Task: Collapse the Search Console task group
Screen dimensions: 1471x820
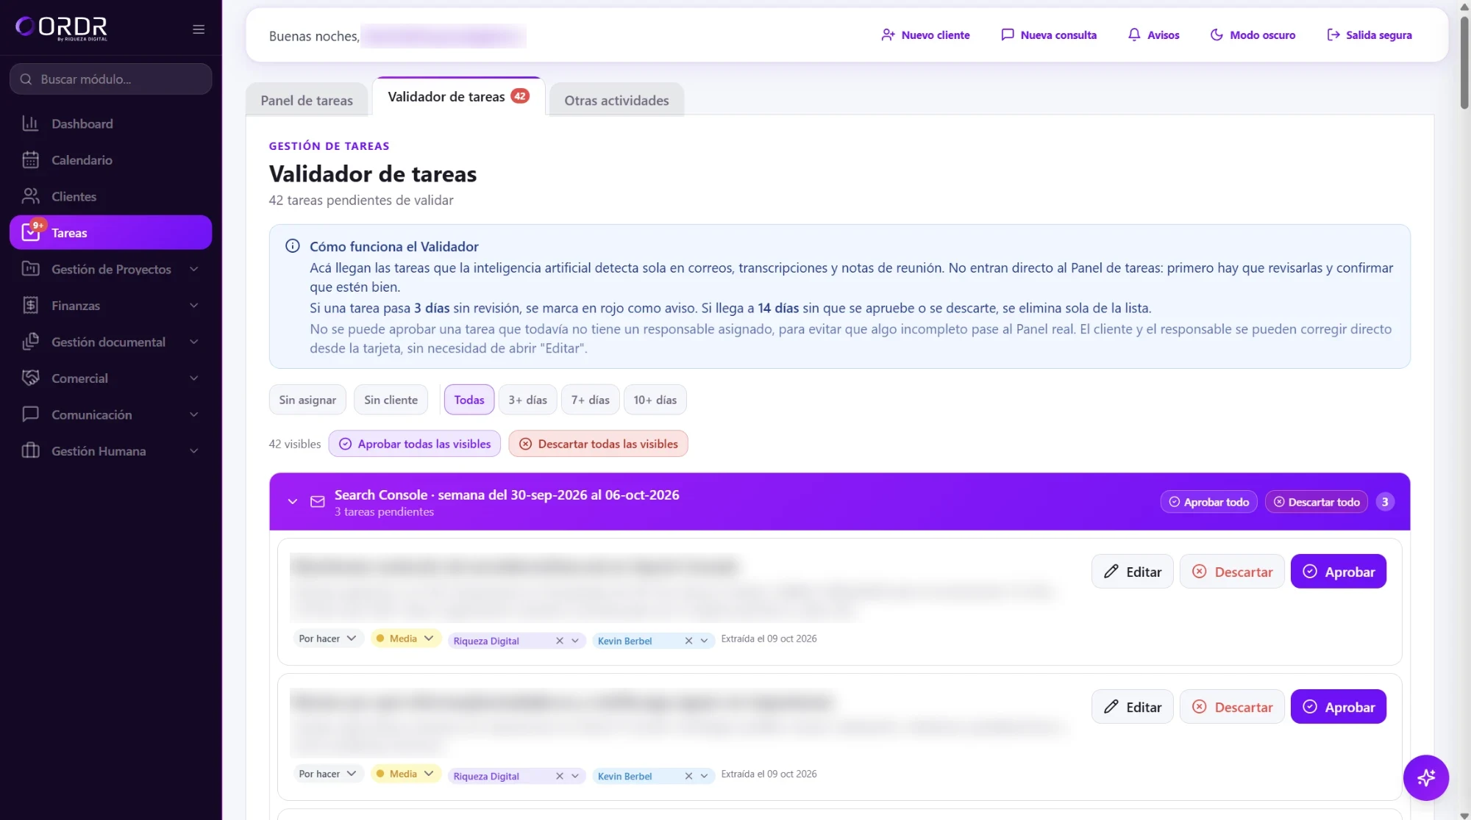Action: [293, 502]
